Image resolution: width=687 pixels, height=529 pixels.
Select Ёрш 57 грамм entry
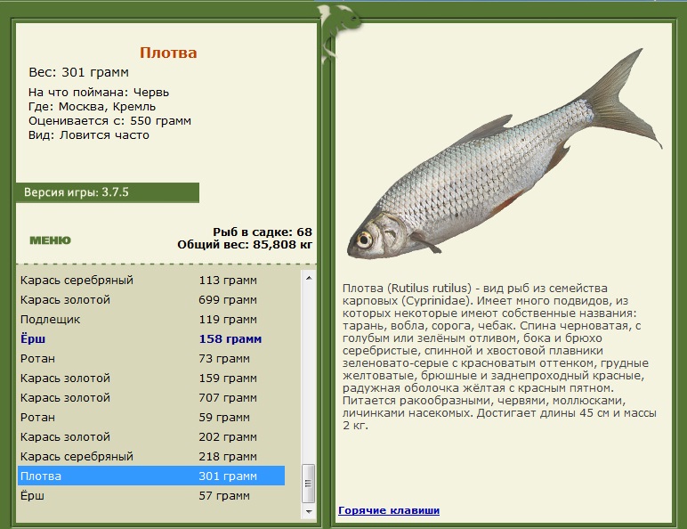tap(151, 496)
